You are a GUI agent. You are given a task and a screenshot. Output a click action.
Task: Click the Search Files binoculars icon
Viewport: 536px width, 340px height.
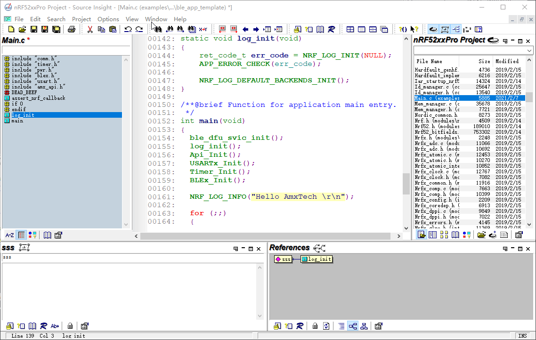[x=192, y=29]
